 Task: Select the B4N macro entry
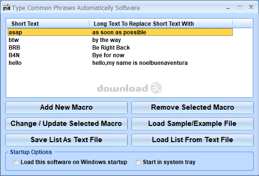[120, 55]
